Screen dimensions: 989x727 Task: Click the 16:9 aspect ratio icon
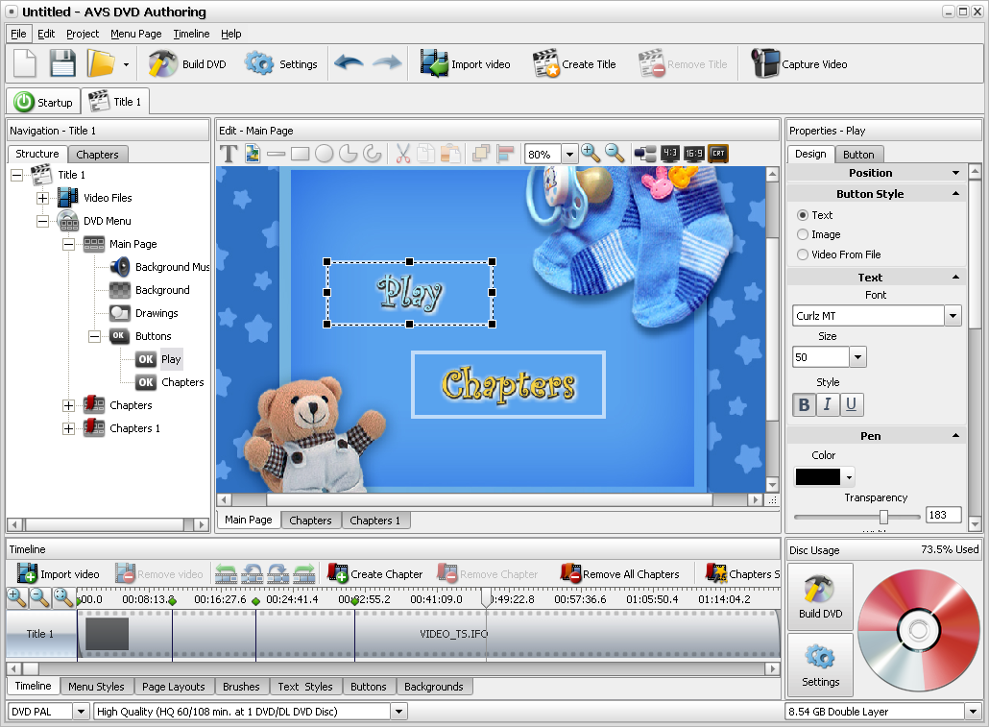click(x=693, y=154)
